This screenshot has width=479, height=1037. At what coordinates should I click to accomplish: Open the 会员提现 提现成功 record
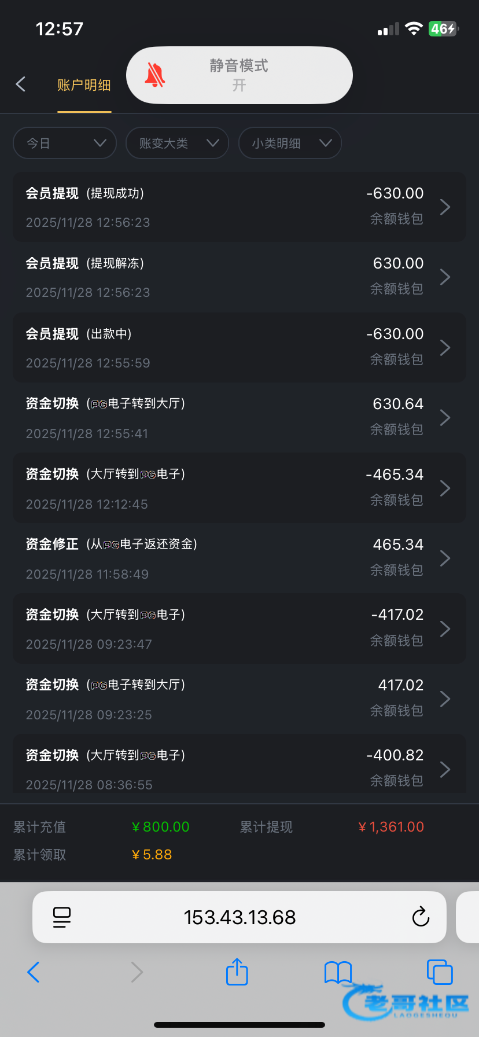click(239, 207)
